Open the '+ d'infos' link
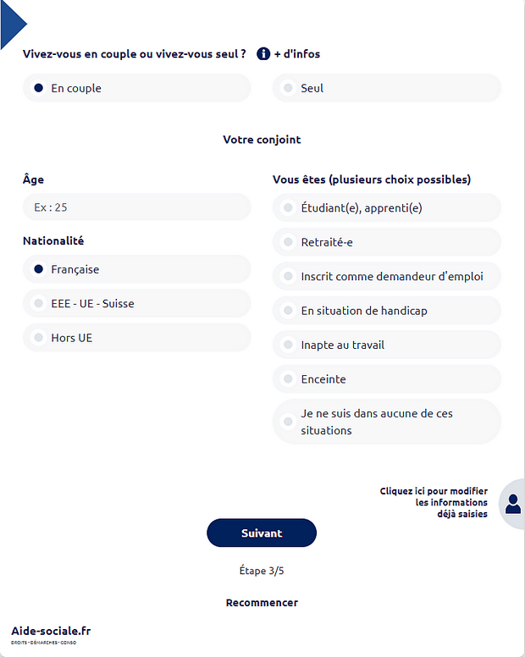Screen dimensions: 525x657 point(296,54)
